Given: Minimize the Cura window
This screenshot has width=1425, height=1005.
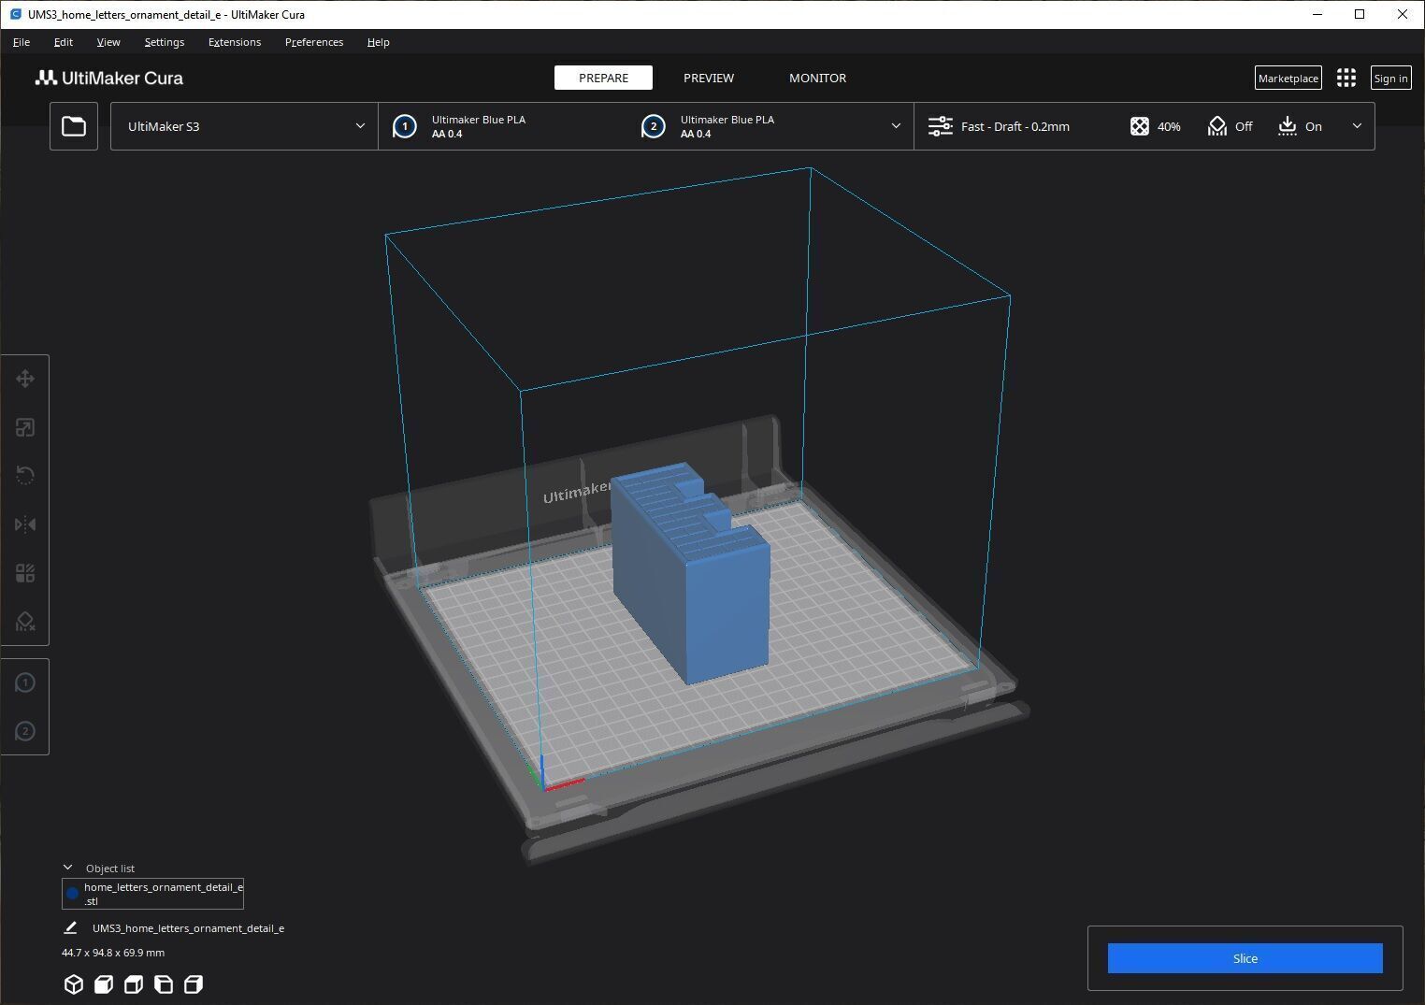Looking at the screenshot, I should coord(1317,14).
